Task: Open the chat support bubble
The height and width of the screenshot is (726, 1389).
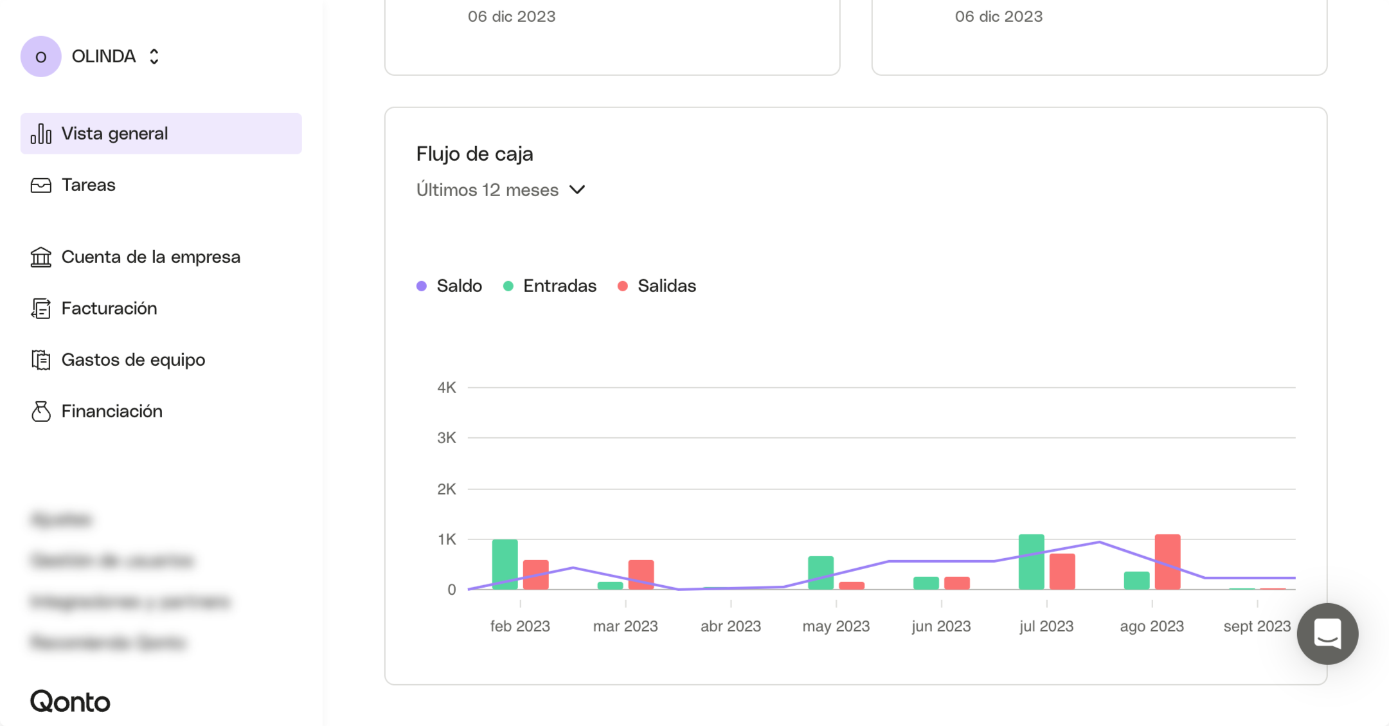Action: click(x=1327, y=633)
